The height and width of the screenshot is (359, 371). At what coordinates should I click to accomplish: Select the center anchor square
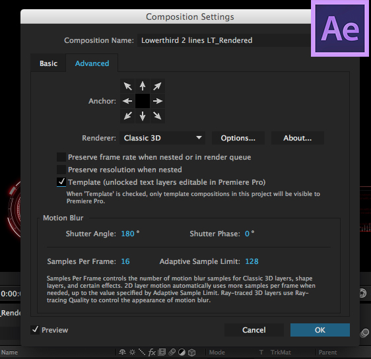tap(143, 101)
